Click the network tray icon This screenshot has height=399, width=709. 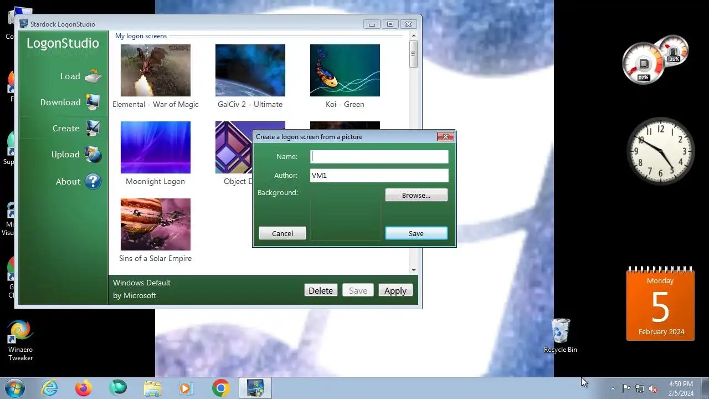click(x=640, y=388)
